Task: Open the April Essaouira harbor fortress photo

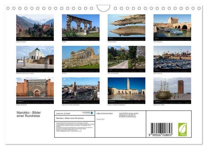Action: tap(172, 26)
